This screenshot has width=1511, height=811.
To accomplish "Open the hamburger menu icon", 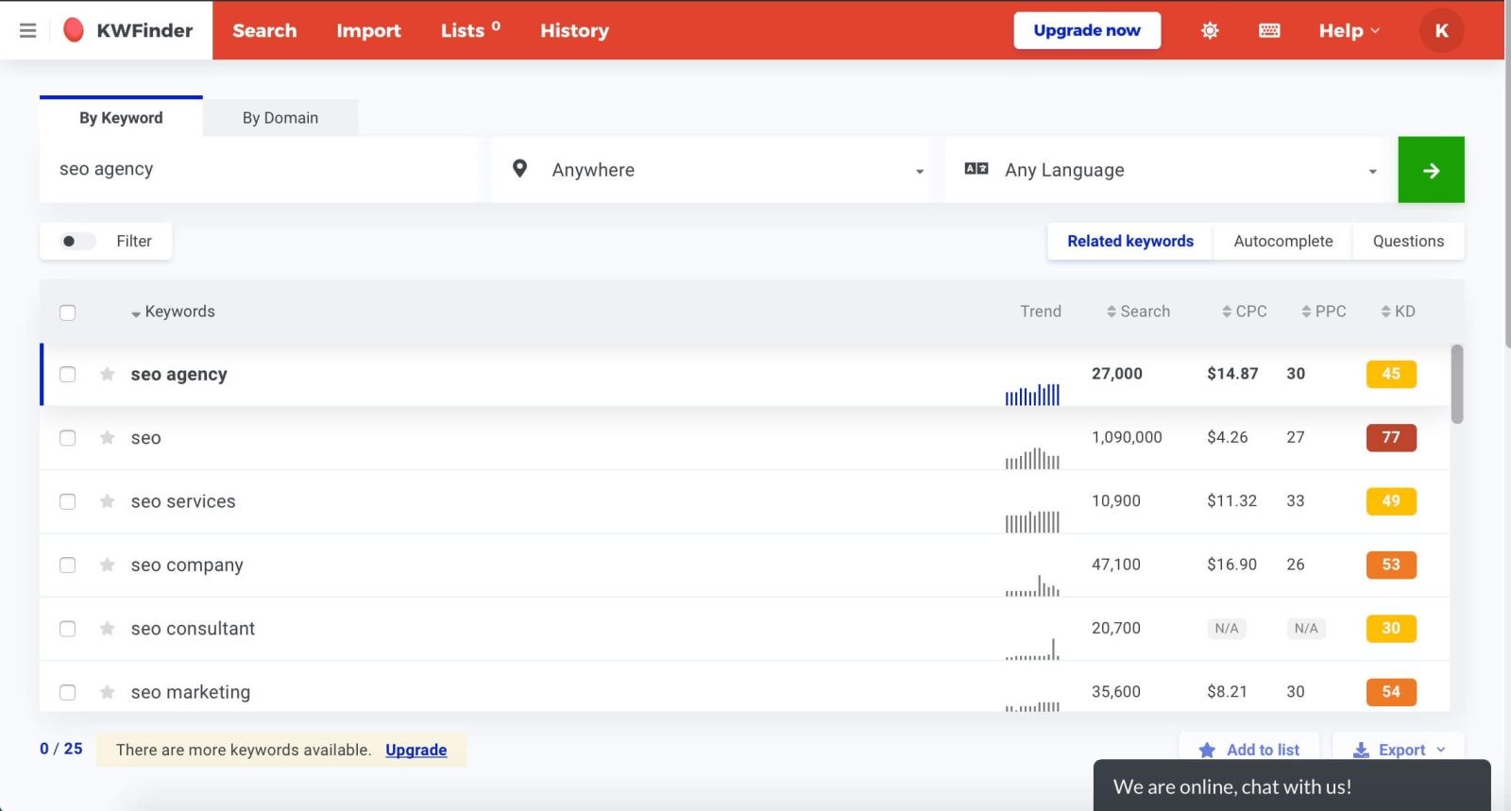I will tap(28, 30).
